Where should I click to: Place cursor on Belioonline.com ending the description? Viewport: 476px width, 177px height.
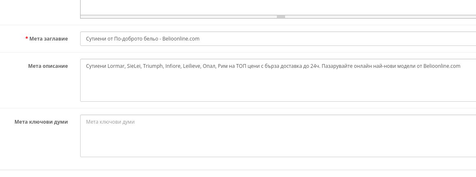pyautogui.click(x=442, y=66)
